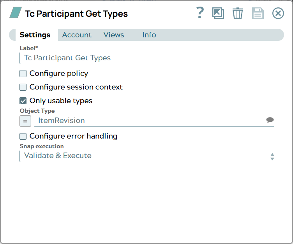Enable the Configure error handling checkbox

click(23, 136)
